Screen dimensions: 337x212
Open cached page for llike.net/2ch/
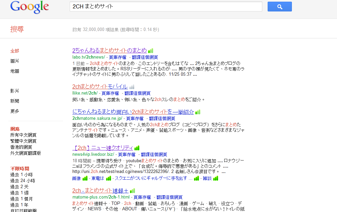coord(110,93)
